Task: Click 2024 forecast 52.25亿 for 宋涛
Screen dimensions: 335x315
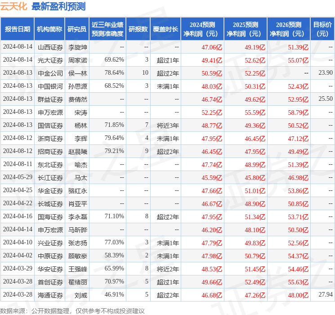Action: coord(212,112)
